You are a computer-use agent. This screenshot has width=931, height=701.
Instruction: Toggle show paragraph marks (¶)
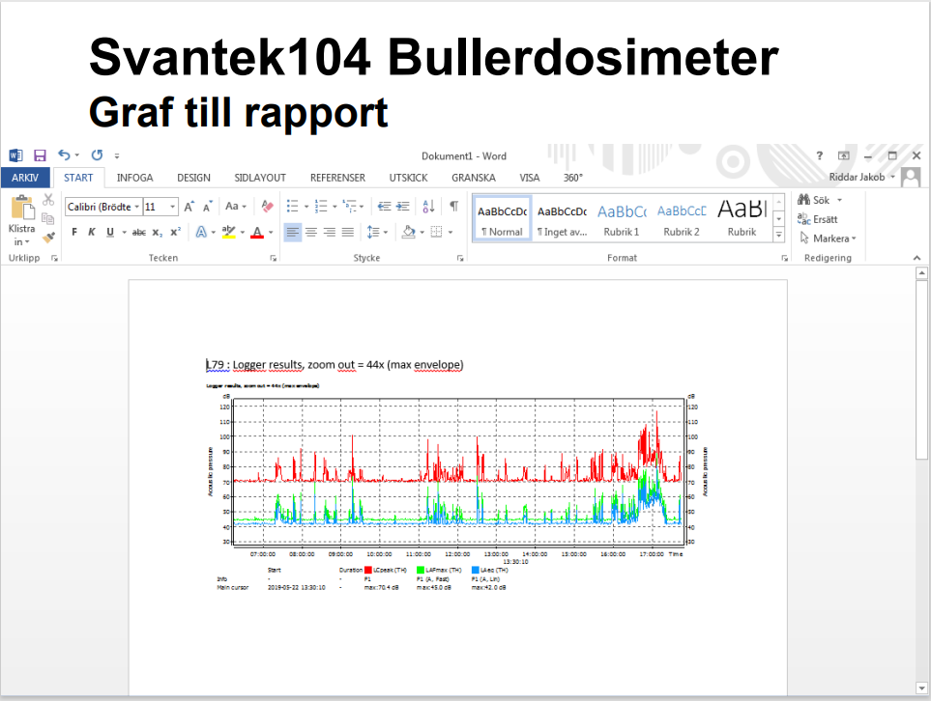[x=453, y=206]
